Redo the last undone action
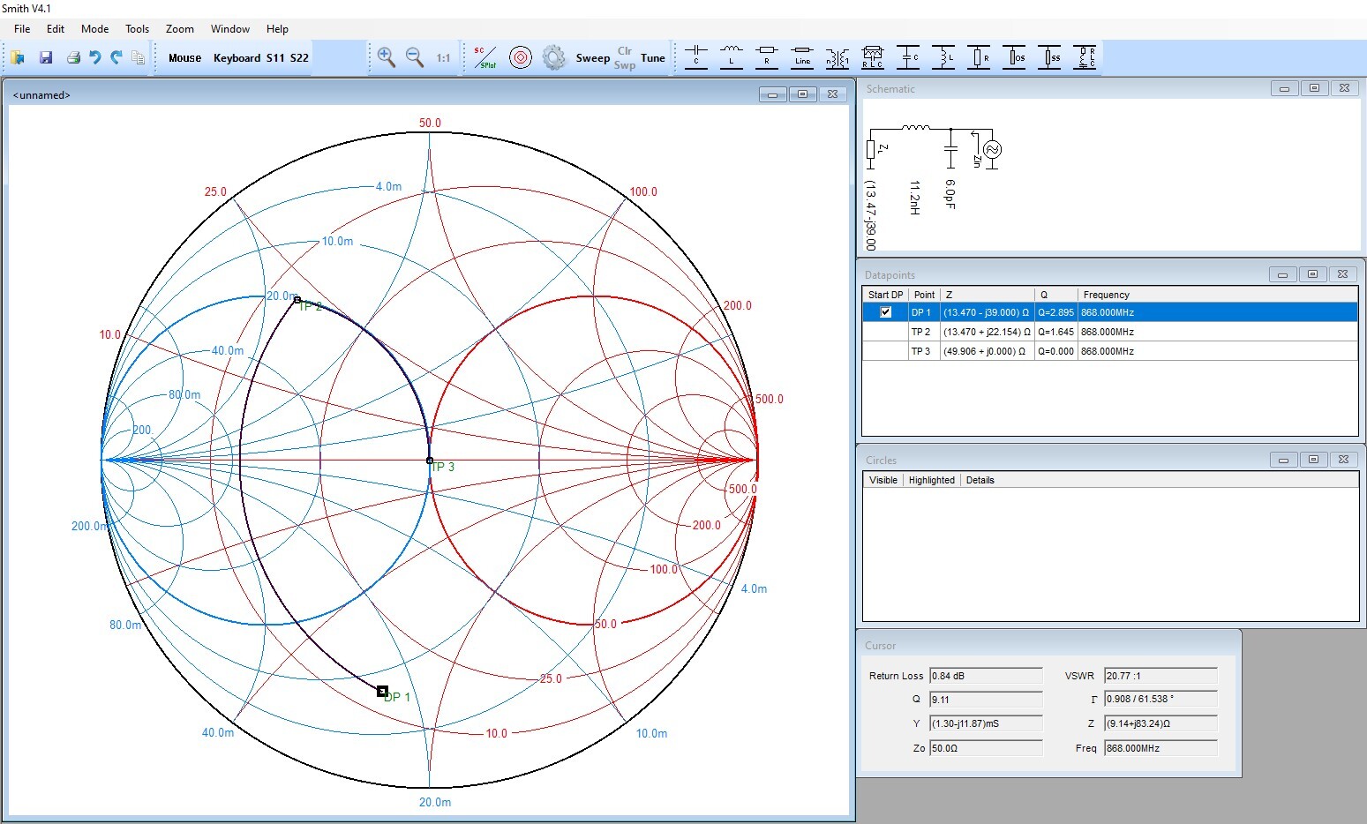The height and width of the screenshot is (824, 1367). (116, 57)
